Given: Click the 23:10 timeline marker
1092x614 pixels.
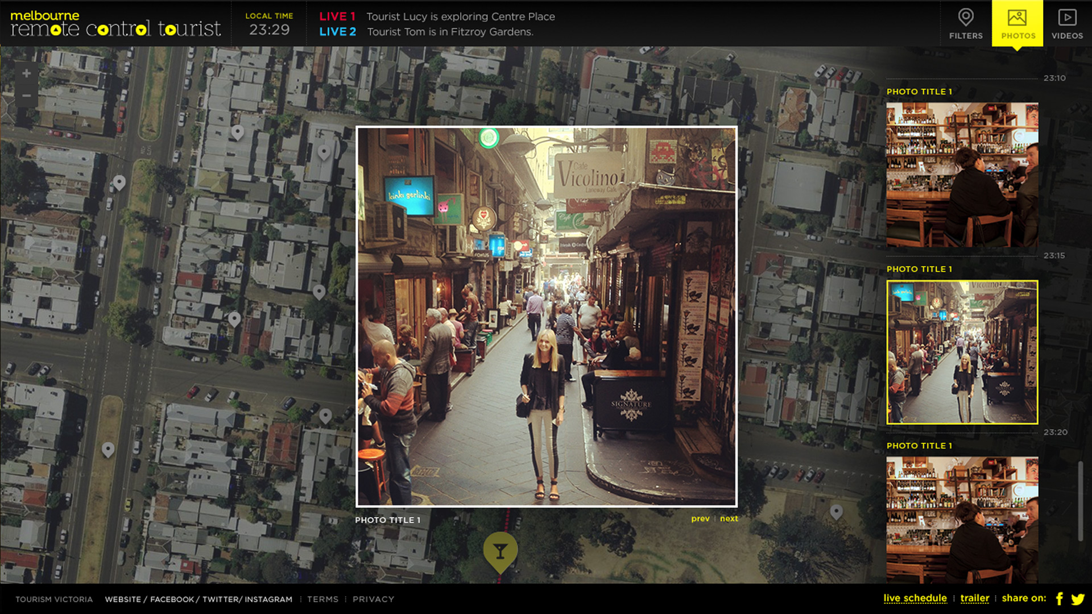Looking at the screenshot, I should (1054, 78).
